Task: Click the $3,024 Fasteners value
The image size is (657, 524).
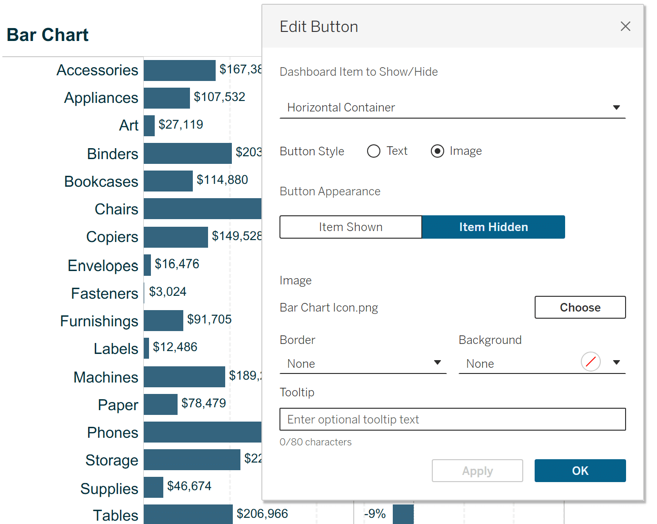Action: coord(168,292)
